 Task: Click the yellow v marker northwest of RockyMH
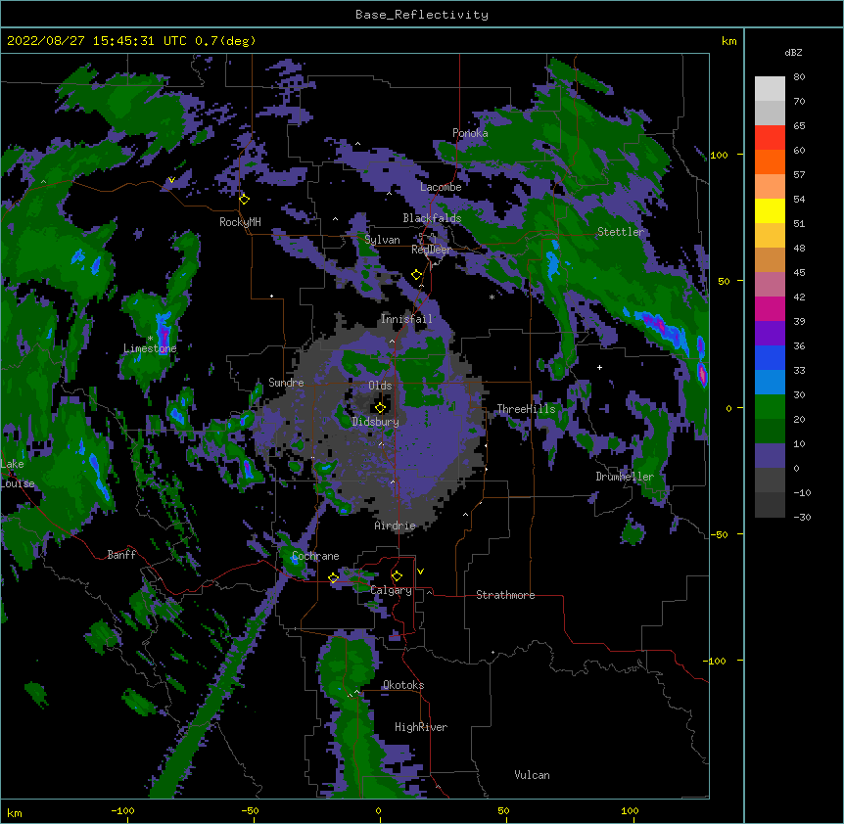click(x=171, y=180)
